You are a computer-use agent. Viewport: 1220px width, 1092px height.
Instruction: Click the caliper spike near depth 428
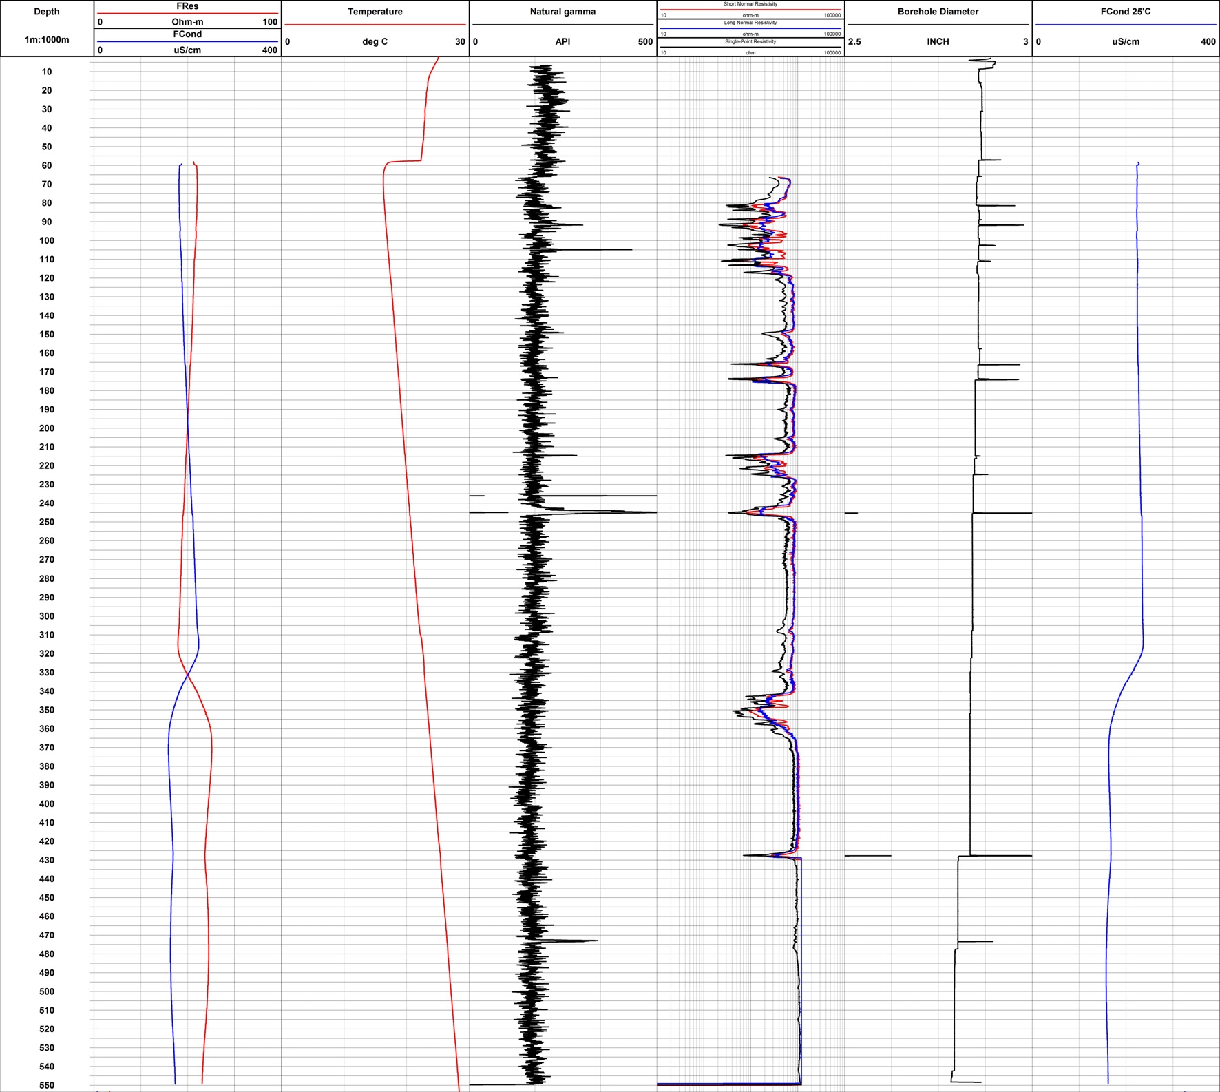(x=1002, y=855)
